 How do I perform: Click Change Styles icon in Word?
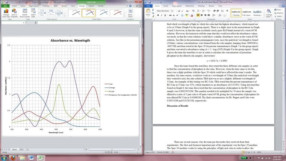[269, 13]
